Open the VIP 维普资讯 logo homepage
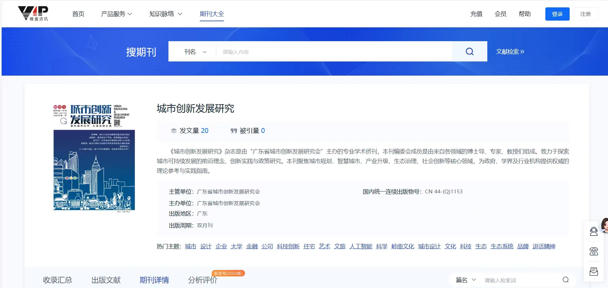Screen dimensions: 608x288 click(x=33, y=14)
